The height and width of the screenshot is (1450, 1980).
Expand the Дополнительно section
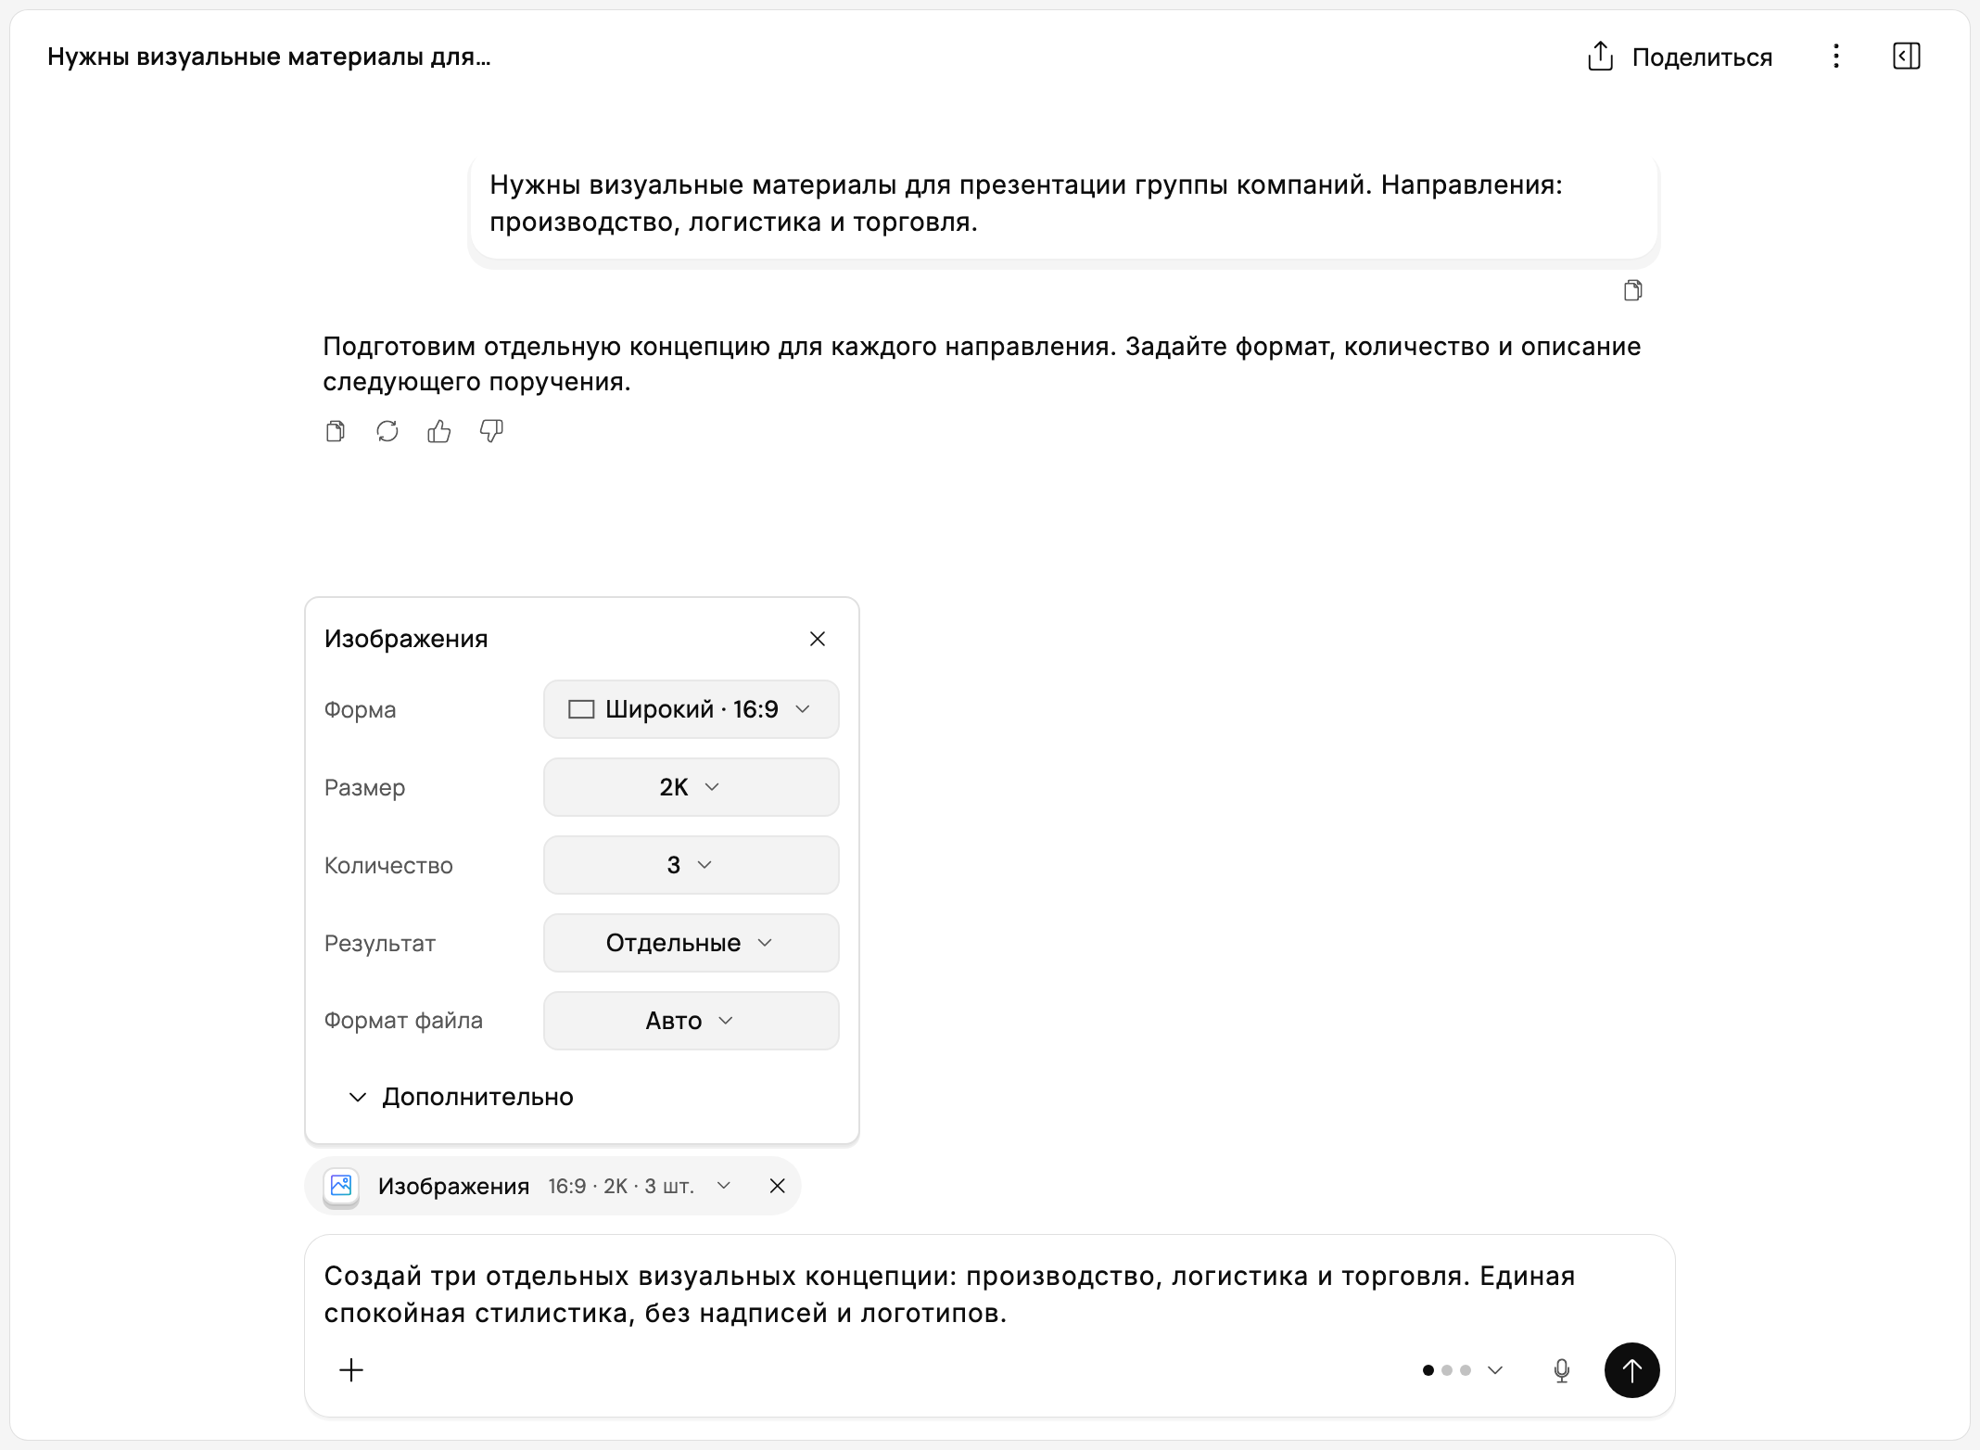pos(461,1097)
